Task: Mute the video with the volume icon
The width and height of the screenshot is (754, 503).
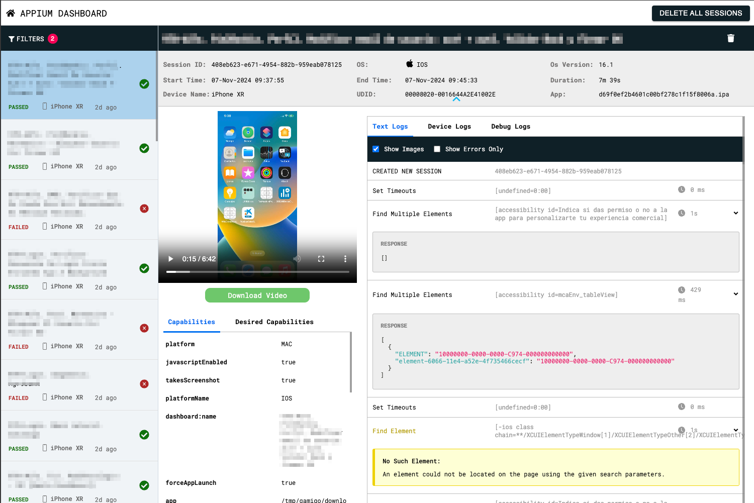Action: pyautogui.click(x=297, y=259)
